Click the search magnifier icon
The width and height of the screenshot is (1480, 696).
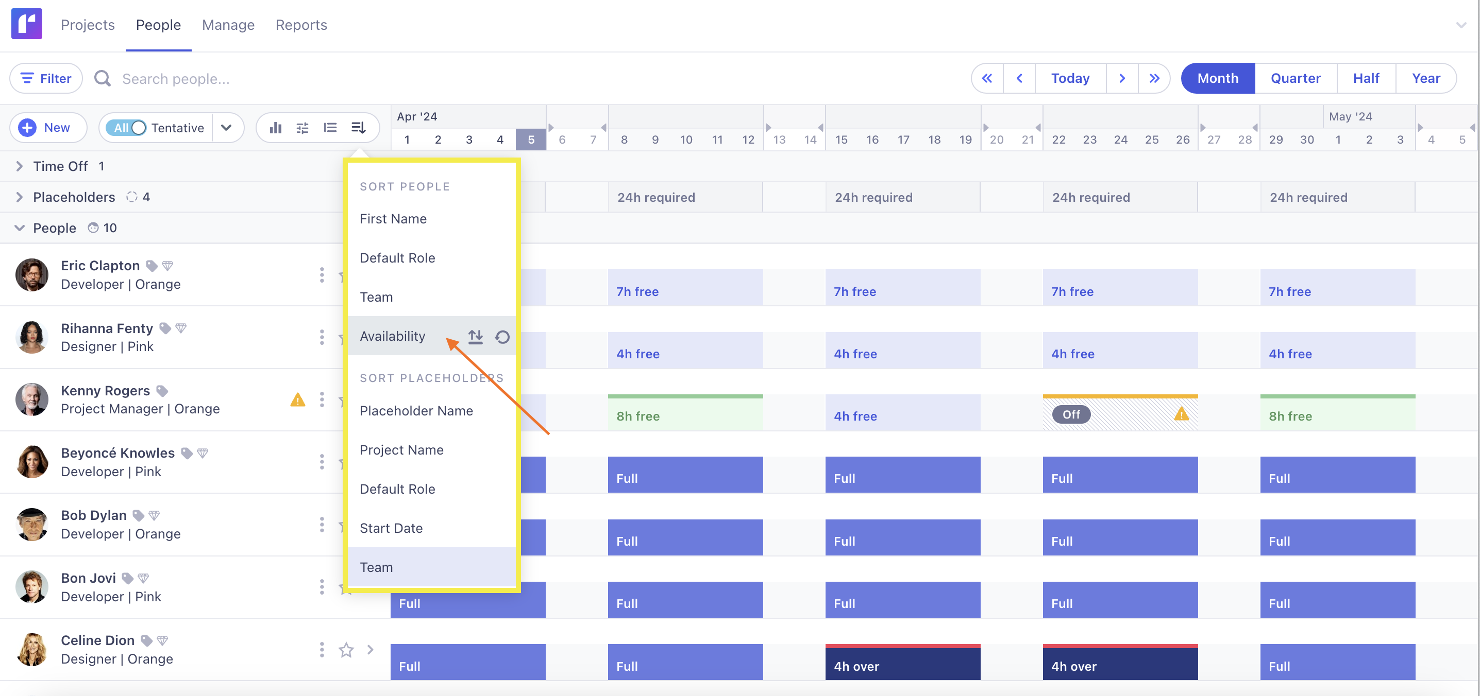(x=102, y=78)
